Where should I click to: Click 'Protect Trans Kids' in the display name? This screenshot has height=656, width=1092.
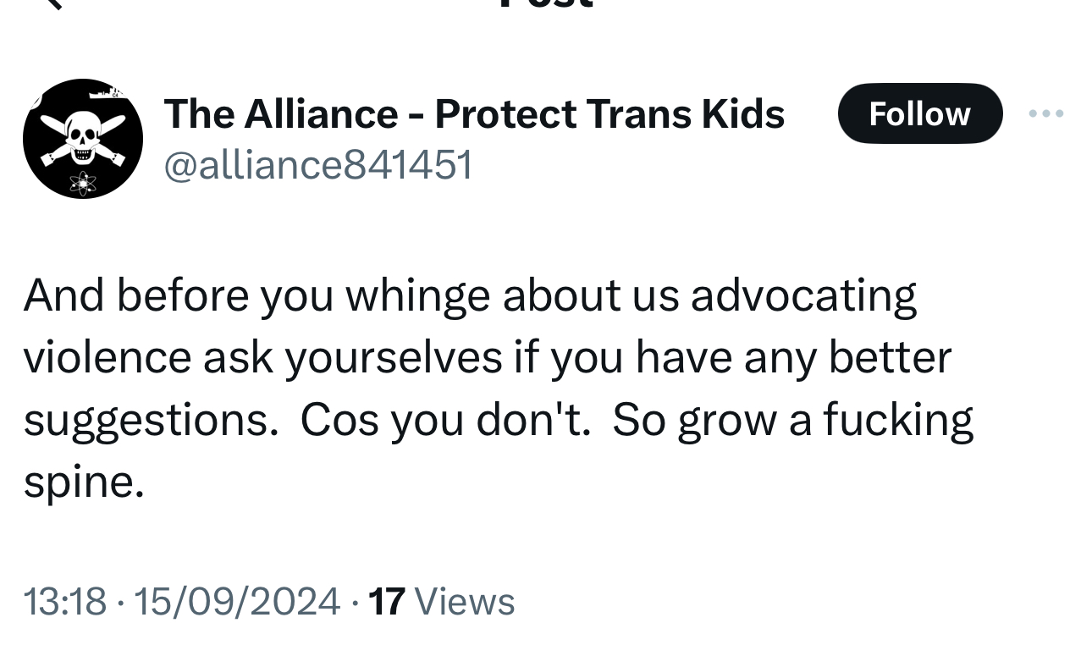609,114
